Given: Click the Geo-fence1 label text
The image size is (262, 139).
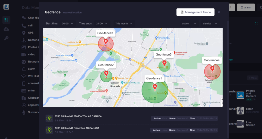Looking at the screenshot, I should pyautogui.click(x=154, y=78).
